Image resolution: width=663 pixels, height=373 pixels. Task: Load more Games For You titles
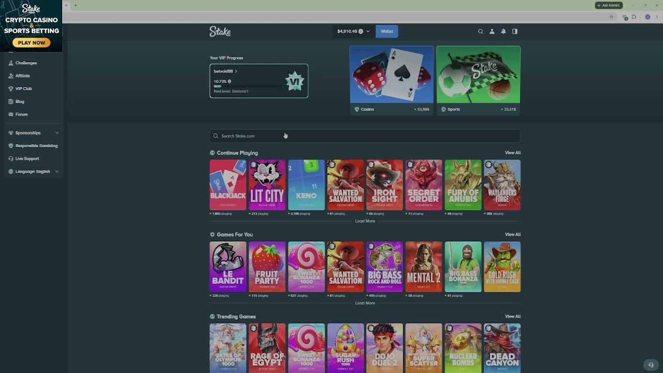365,303
